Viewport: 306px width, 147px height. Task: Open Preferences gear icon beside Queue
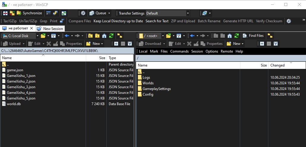click(x=83, y=13)
